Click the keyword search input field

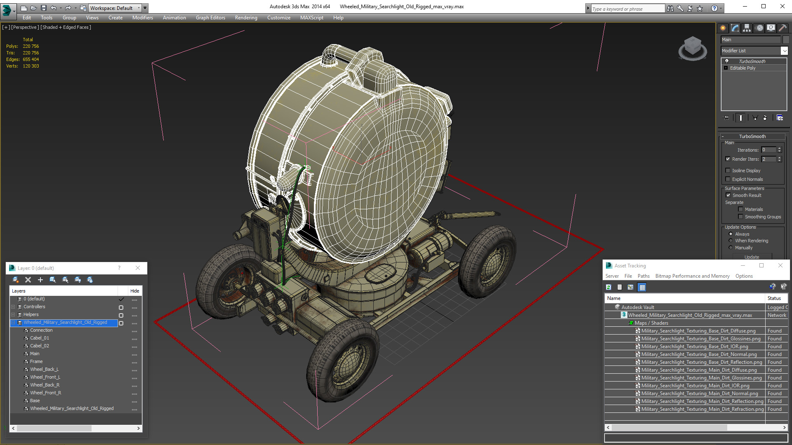click(627, 9)
